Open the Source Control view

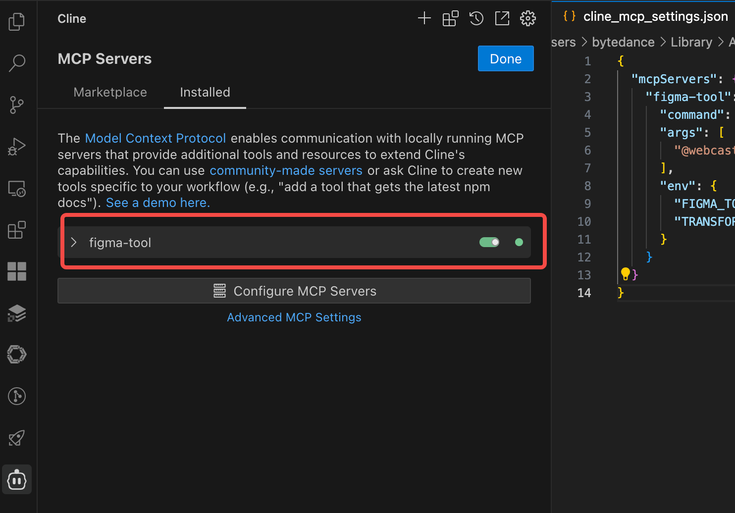(17, 105)
